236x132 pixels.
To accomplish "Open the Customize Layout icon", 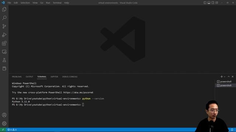I will point(217,3).
